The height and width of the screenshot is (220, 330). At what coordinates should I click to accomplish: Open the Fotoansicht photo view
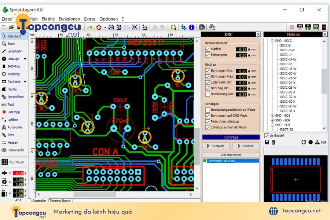click(x=13, y=150)
